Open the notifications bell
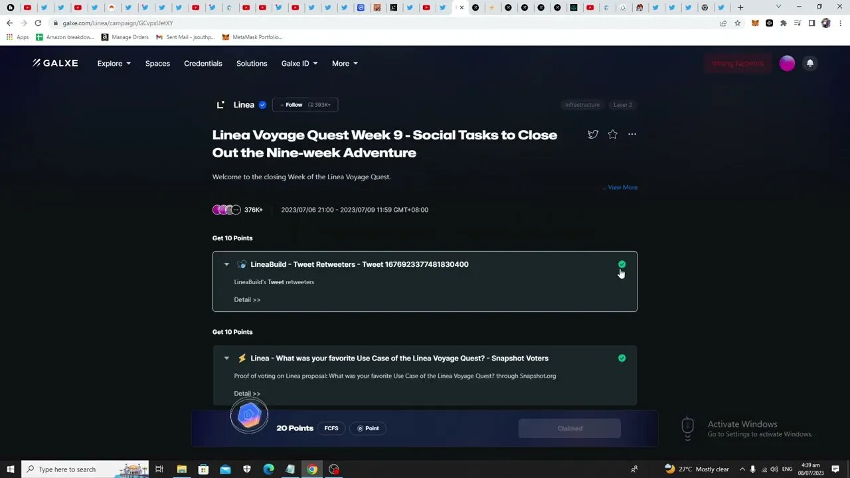 [x=809, y=63]
